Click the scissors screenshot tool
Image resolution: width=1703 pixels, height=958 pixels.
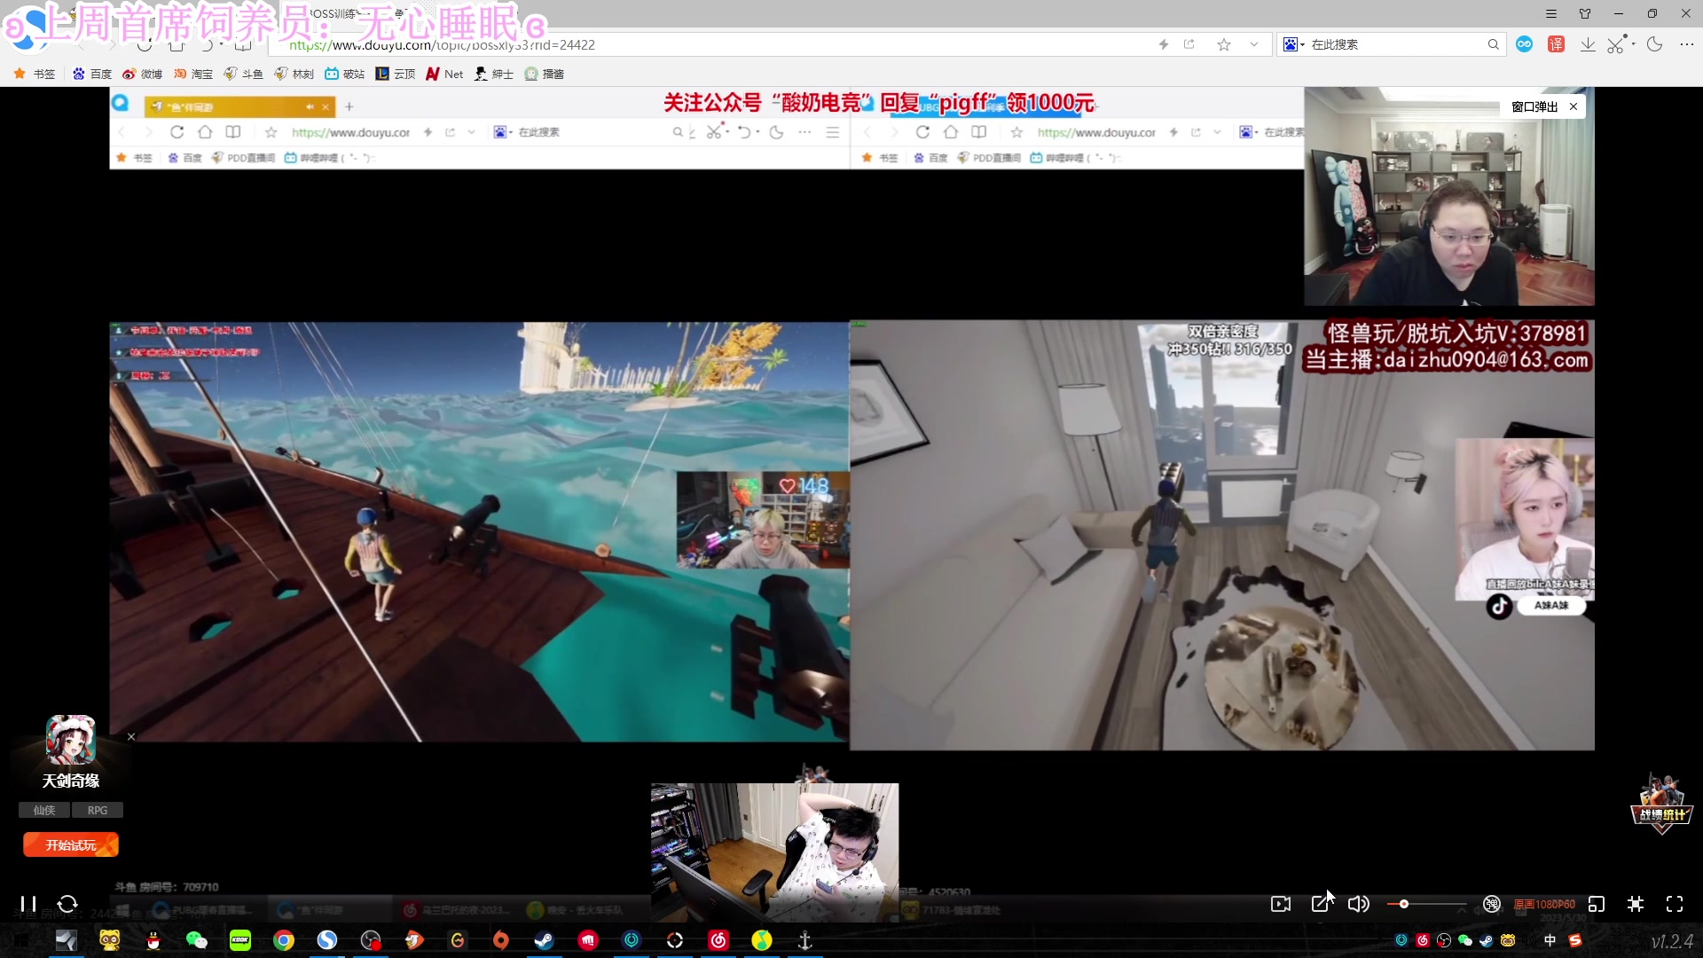click(1617, 44)
